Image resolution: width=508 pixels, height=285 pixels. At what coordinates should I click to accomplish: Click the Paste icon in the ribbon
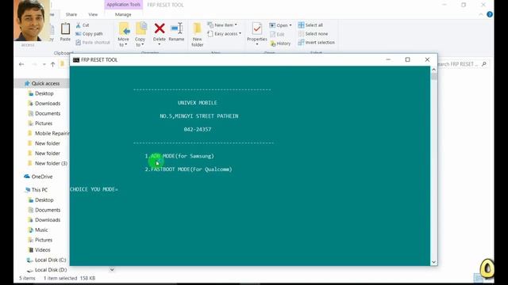point(65,29)
